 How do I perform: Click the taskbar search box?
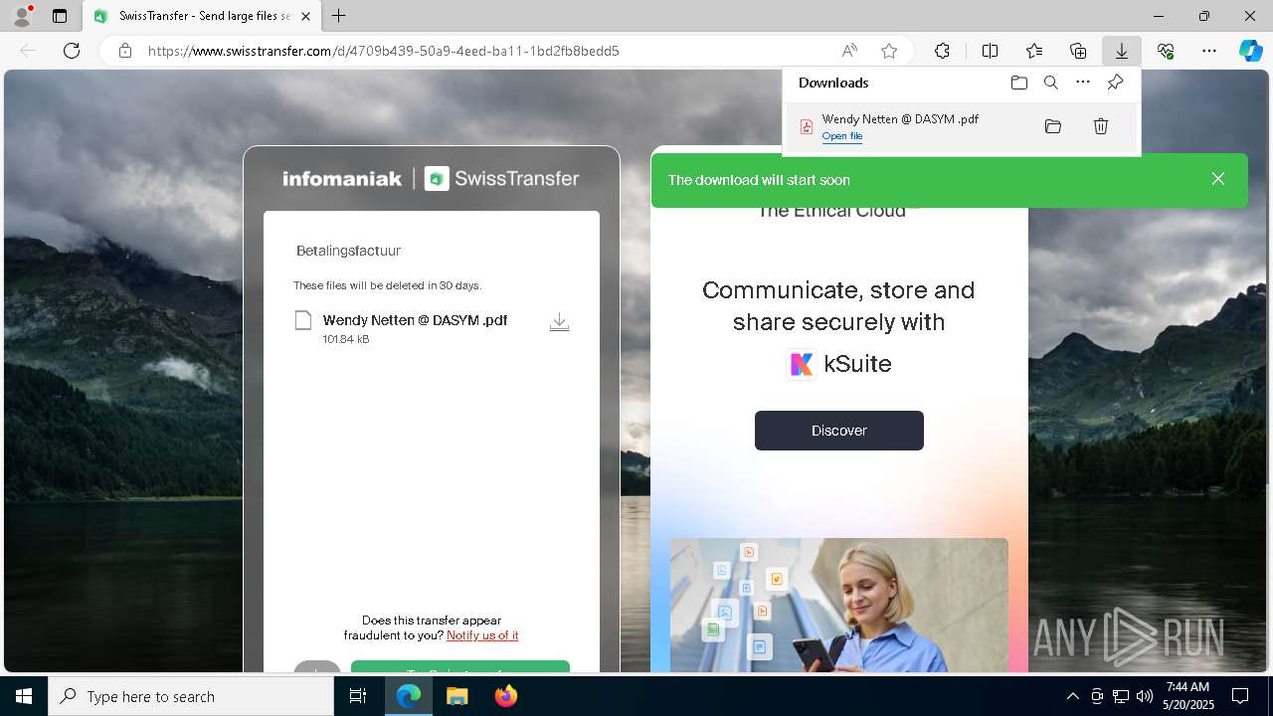coord(191,696)
